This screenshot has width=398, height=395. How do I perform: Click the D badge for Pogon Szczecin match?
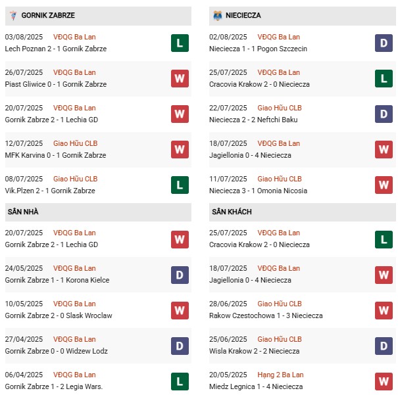pyautogui.click(x=384, y=43)
